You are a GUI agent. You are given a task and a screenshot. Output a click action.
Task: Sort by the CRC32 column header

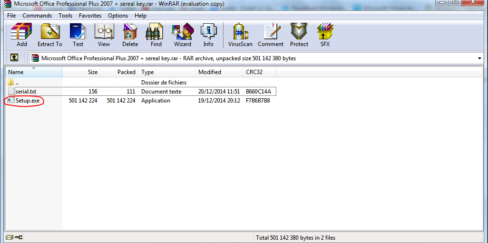(x=259, y=72)
